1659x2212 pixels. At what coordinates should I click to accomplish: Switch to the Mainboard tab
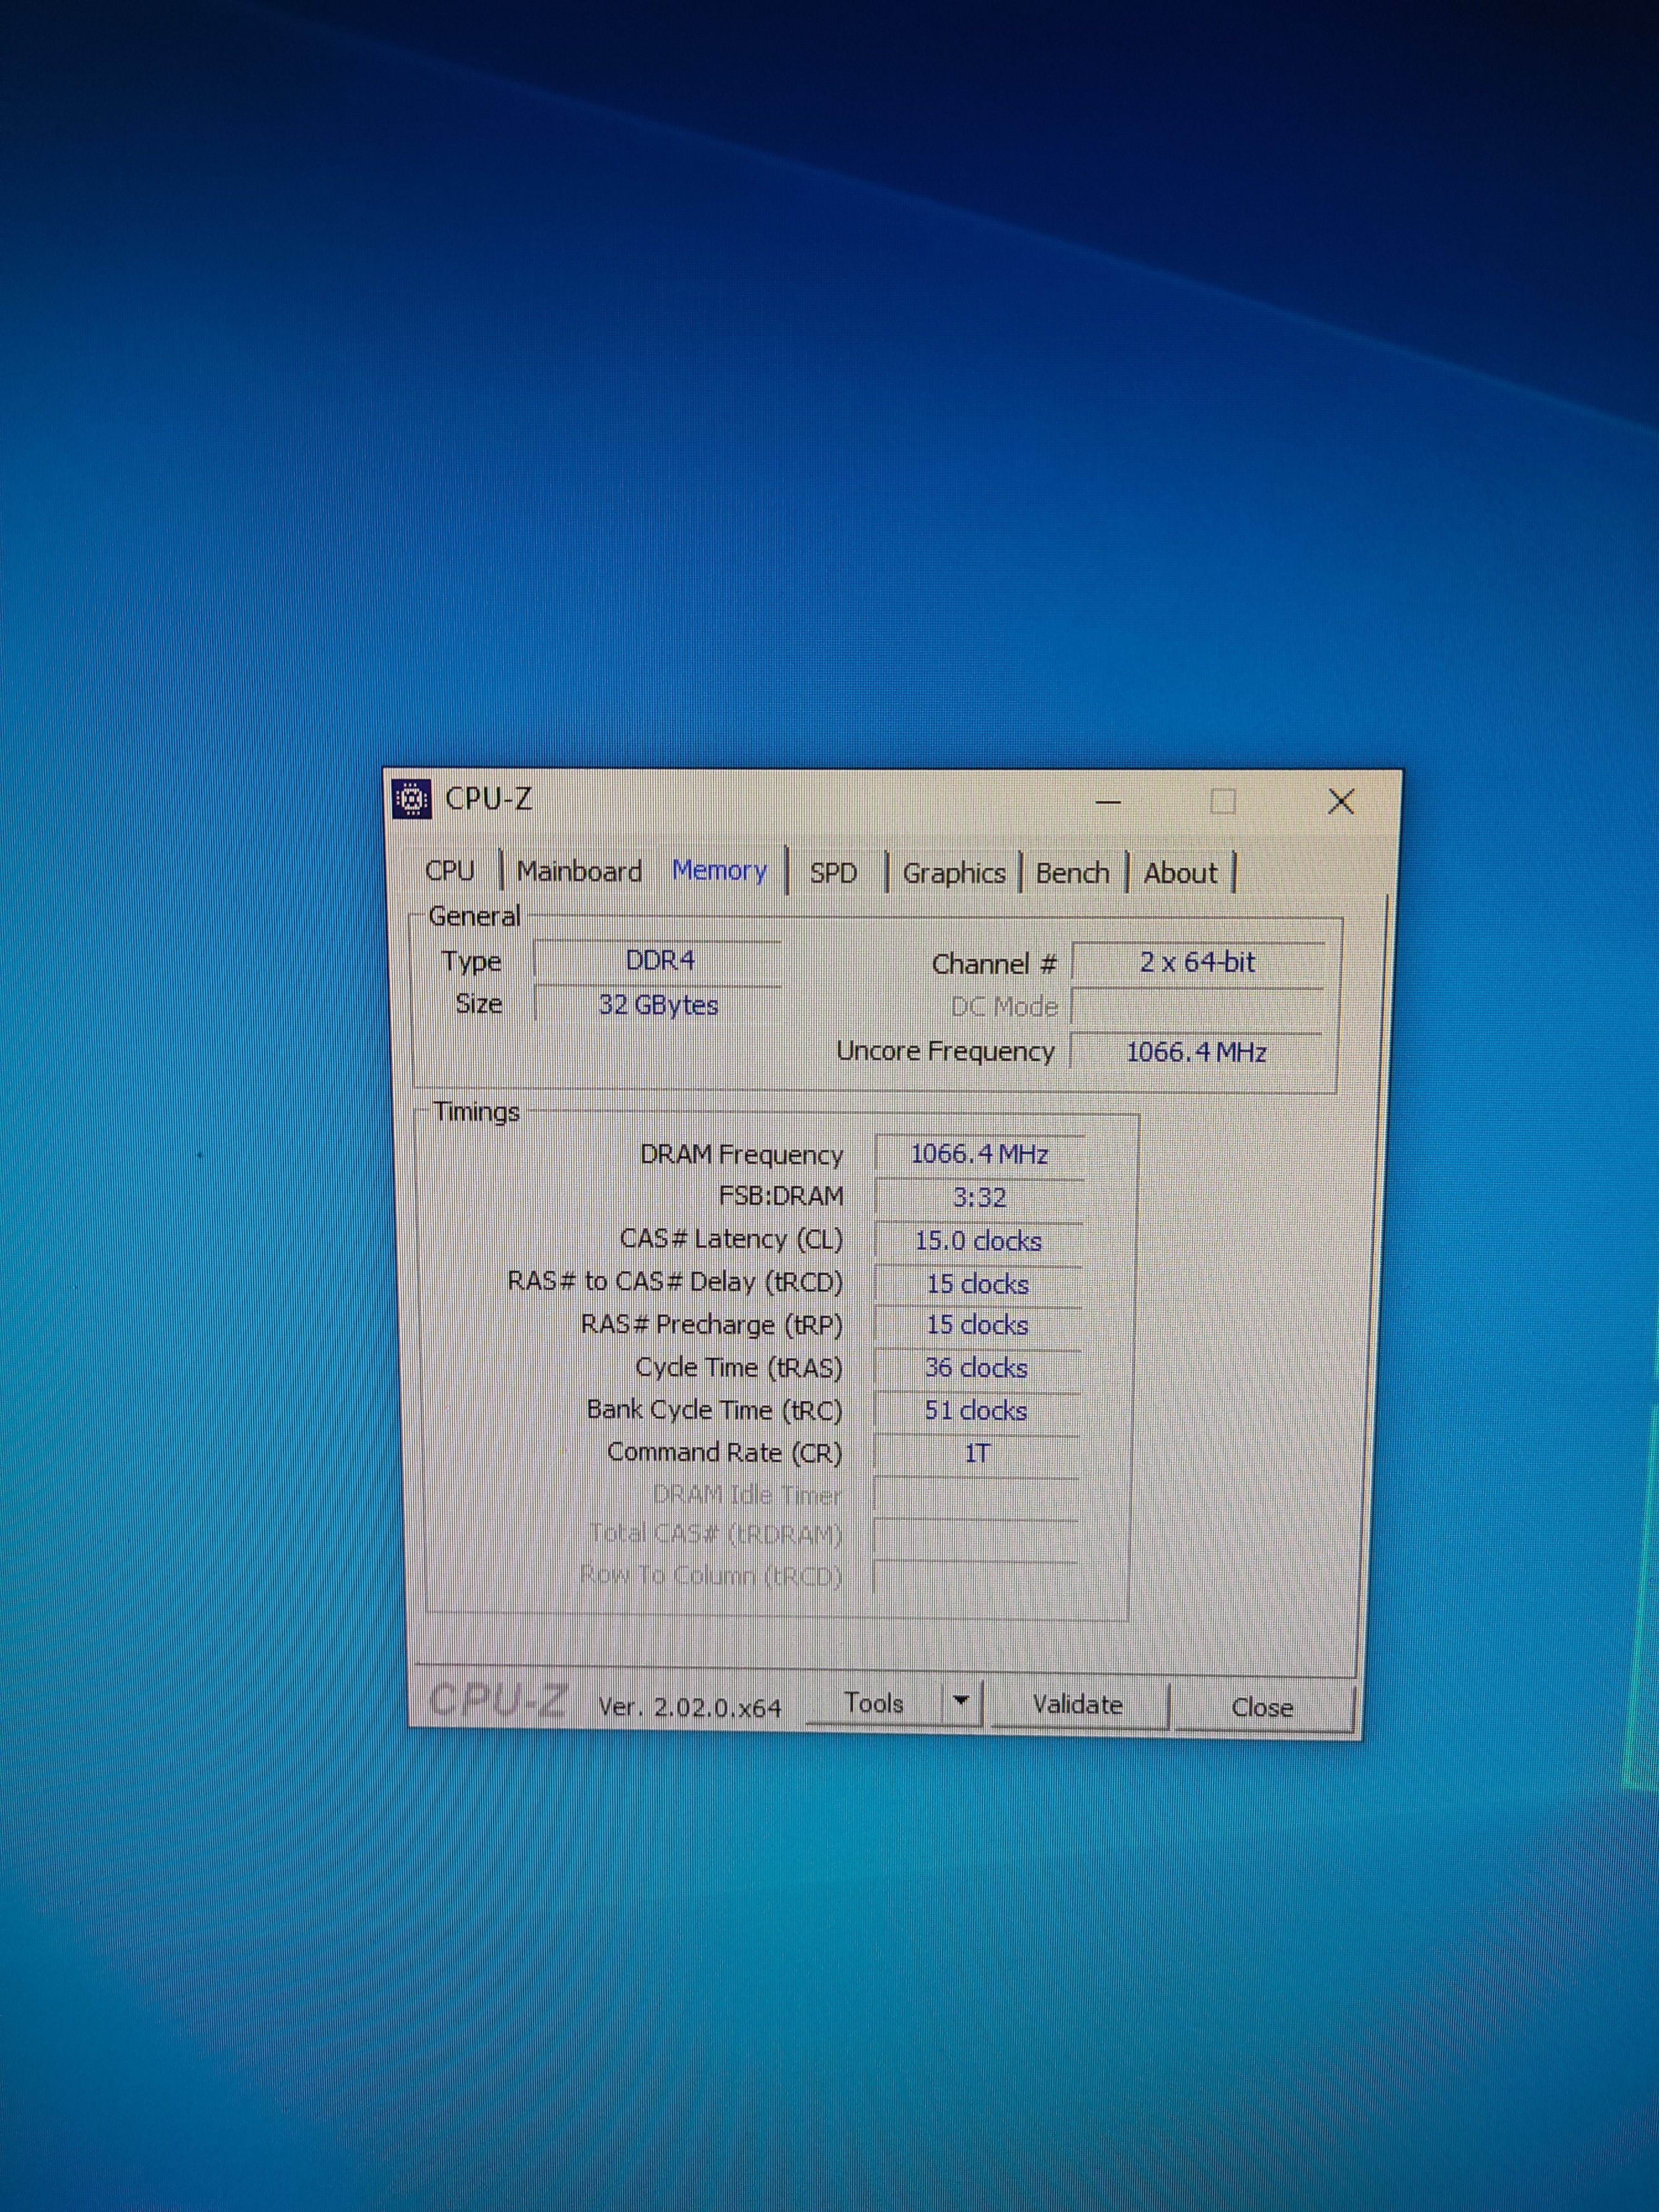tap(579, 872)
